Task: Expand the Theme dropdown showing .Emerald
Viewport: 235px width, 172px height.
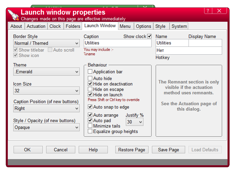Action: (x=46, y=72)
